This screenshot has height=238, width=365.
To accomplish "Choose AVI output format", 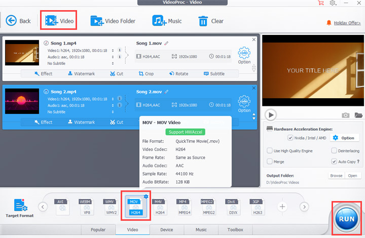I will tap(62, 207).
